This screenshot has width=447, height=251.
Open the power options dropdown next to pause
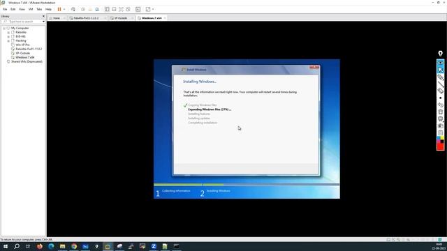click(64, 9)
